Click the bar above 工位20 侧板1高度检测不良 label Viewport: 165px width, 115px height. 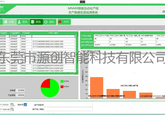(x=113, y=93)
